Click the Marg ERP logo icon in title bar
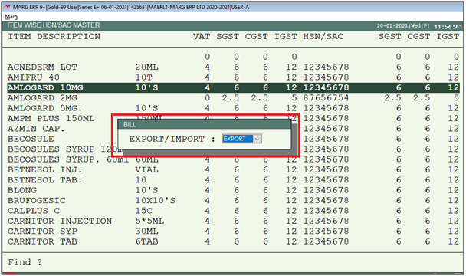Image resolution: width=466 pixels, height=276 pixels. coord(7,7)
